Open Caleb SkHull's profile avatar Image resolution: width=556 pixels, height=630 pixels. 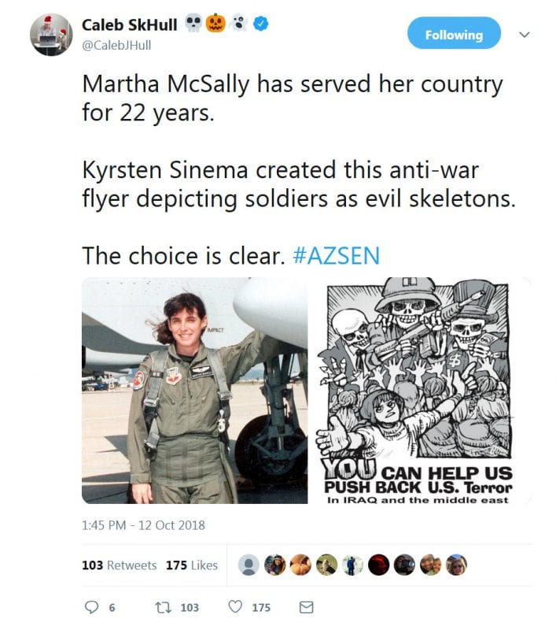click(x=51, y=35)
